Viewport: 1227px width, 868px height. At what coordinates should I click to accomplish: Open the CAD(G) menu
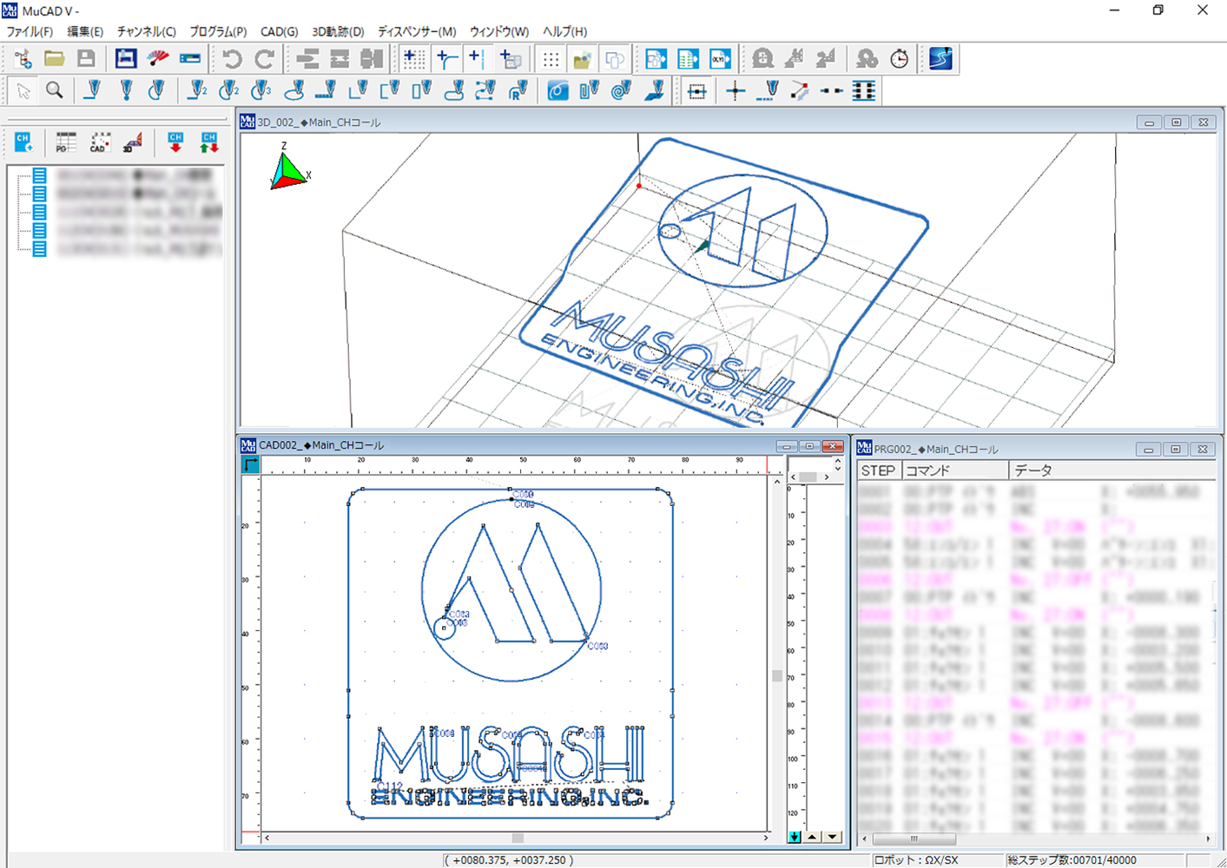(279, 31)
